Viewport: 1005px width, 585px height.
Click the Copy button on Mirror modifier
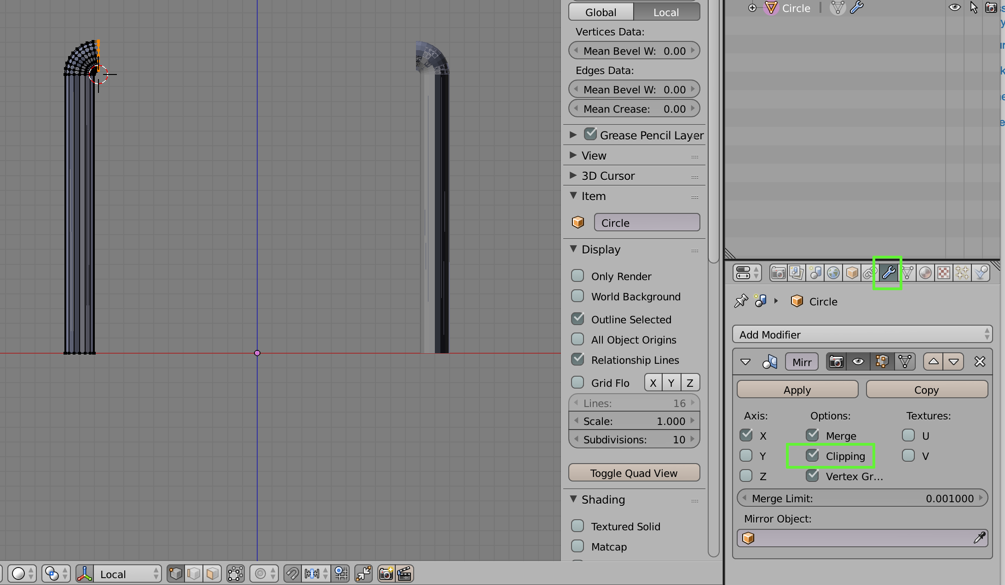pyautogui.click(x=926, y=389)
